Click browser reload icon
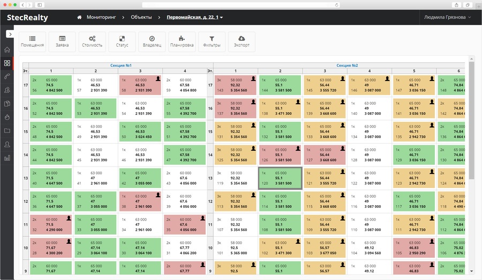482x280 pixels. click(x=337, y=5)
